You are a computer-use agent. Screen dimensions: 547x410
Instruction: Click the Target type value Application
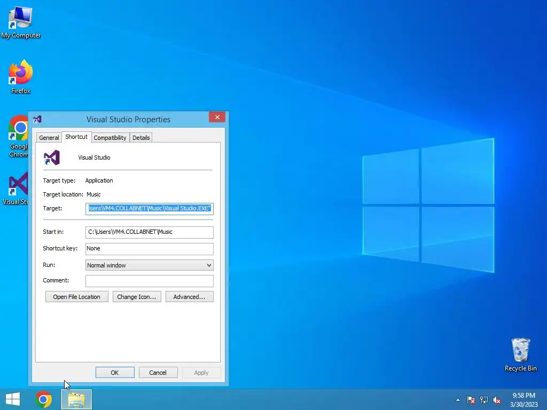99,180
